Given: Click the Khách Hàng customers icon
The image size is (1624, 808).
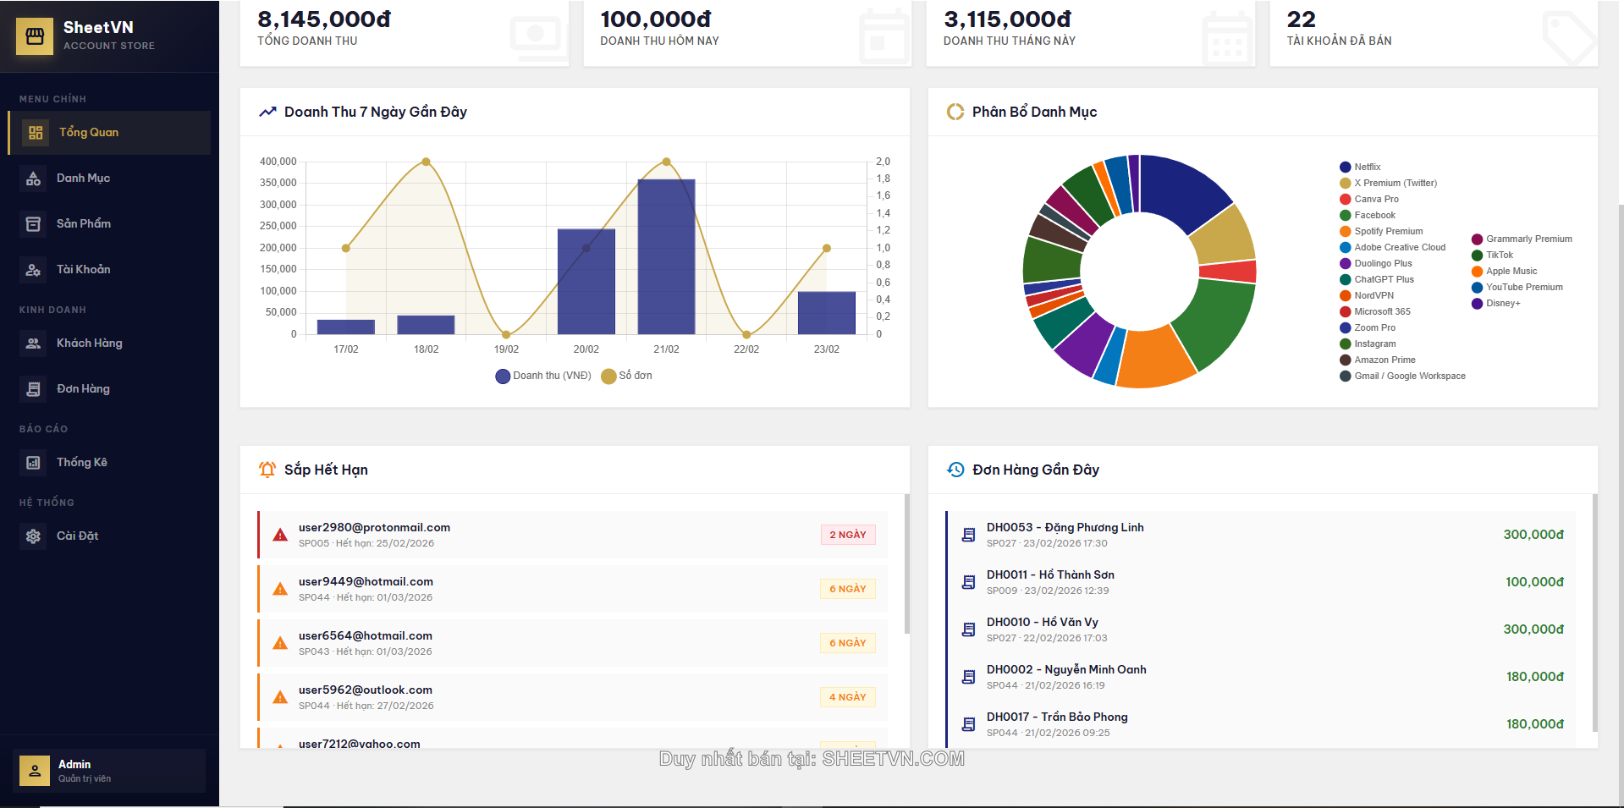Looking at the screenshot, I should click(33, 344).
